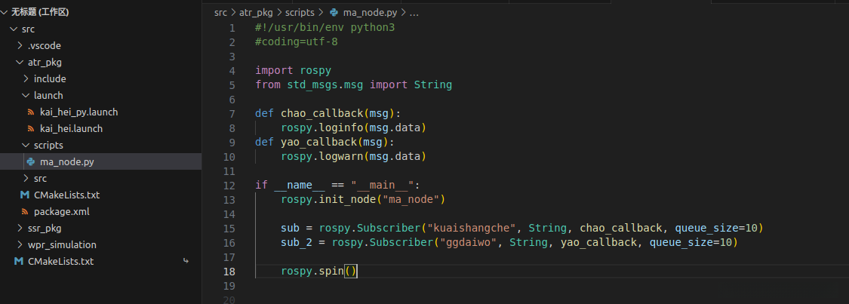This screenshot has height=304, width=849.
Task: Click the CMake M icon for root-level CMakeLists.txt
Action: coord(19,261)
